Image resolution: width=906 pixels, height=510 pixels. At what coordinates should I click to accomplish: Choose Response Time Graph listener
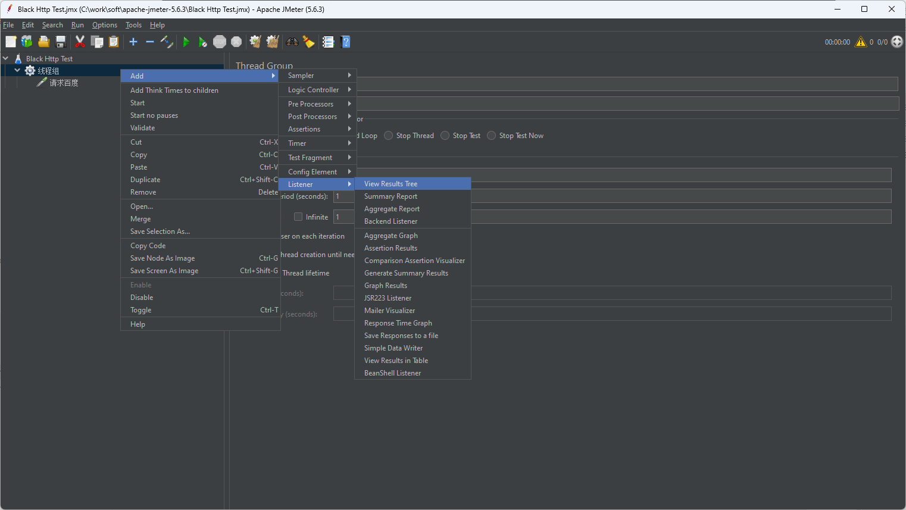tap(413, 323)
